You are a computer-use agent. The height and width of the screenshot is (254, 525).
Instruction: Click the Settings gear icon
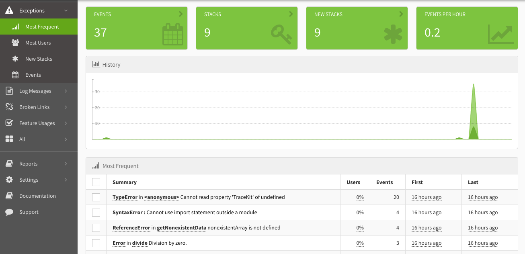[9, 180]
